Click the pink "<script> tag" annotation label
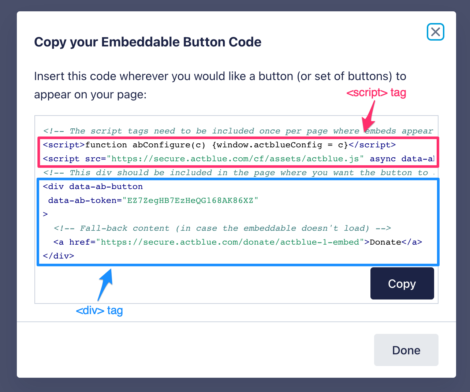The image size is (470, 392). [376, 93]
